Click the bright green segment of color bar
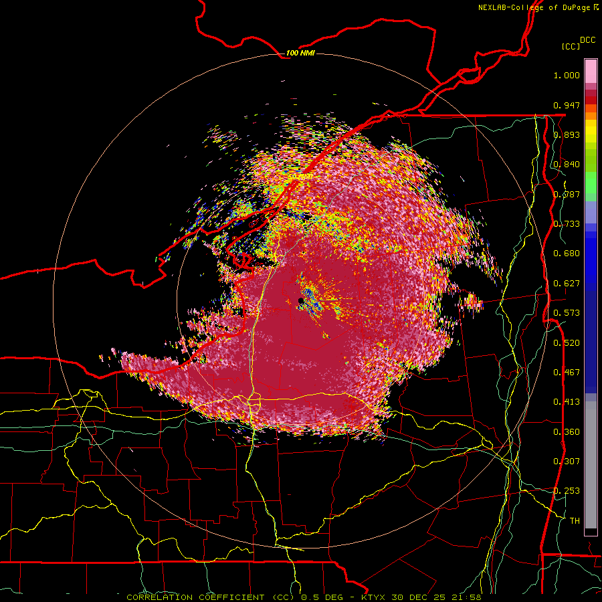The width and height of the screenshot is (602, 602). (x=591, y=183)
